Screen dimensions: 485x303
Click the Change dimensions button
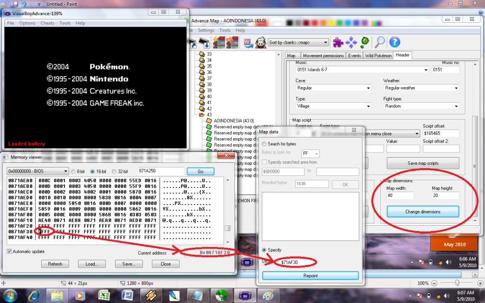tap(423, 212)
